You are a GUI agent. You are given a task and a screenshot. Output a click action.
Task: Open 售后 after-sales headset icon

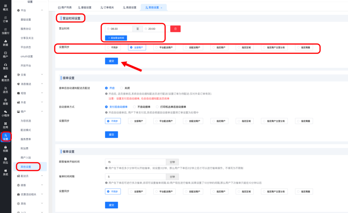point(5,66)
